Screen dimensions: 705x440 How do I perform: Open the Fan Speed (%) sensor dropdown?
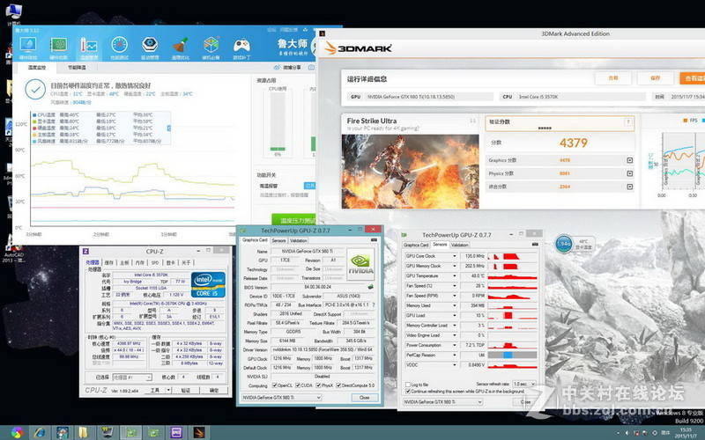[454, 286]
